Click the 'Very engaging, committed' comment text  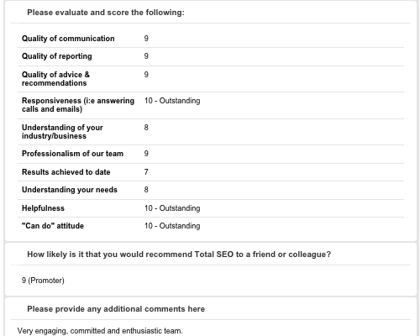point(100,331)
